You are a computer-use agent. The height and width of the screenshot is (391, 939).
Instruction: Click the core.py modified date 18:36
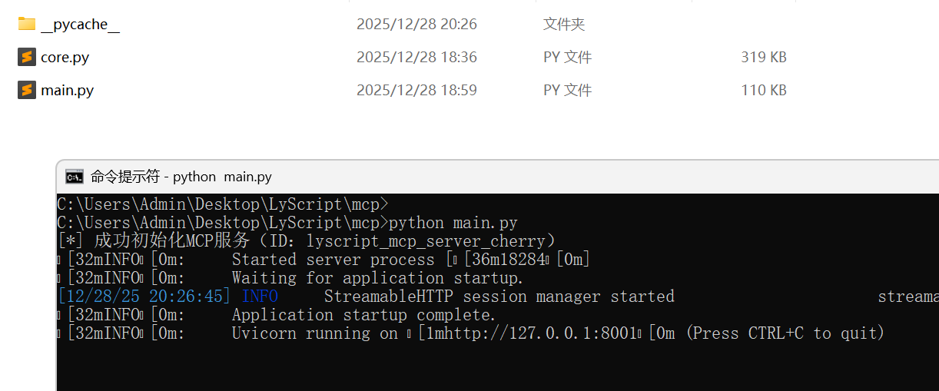[416, 58]
